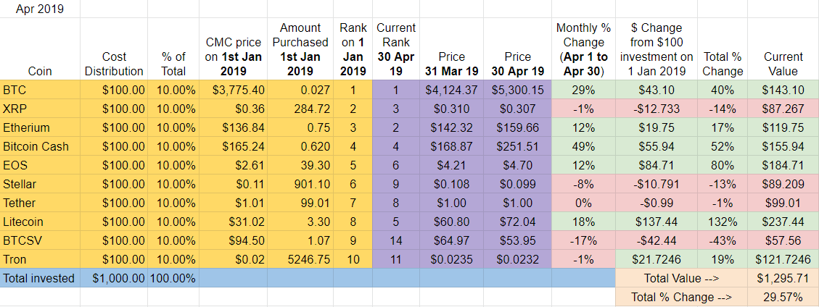Select XRP amount purchased '284.72'
Viewport: 819px width, 307px height.
300,109
